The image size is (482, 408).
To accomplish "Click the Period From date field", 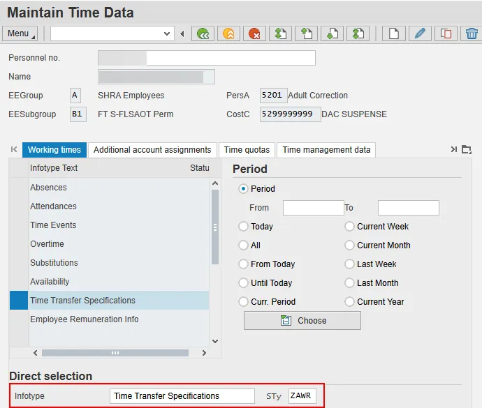I will tap(313, 208).
